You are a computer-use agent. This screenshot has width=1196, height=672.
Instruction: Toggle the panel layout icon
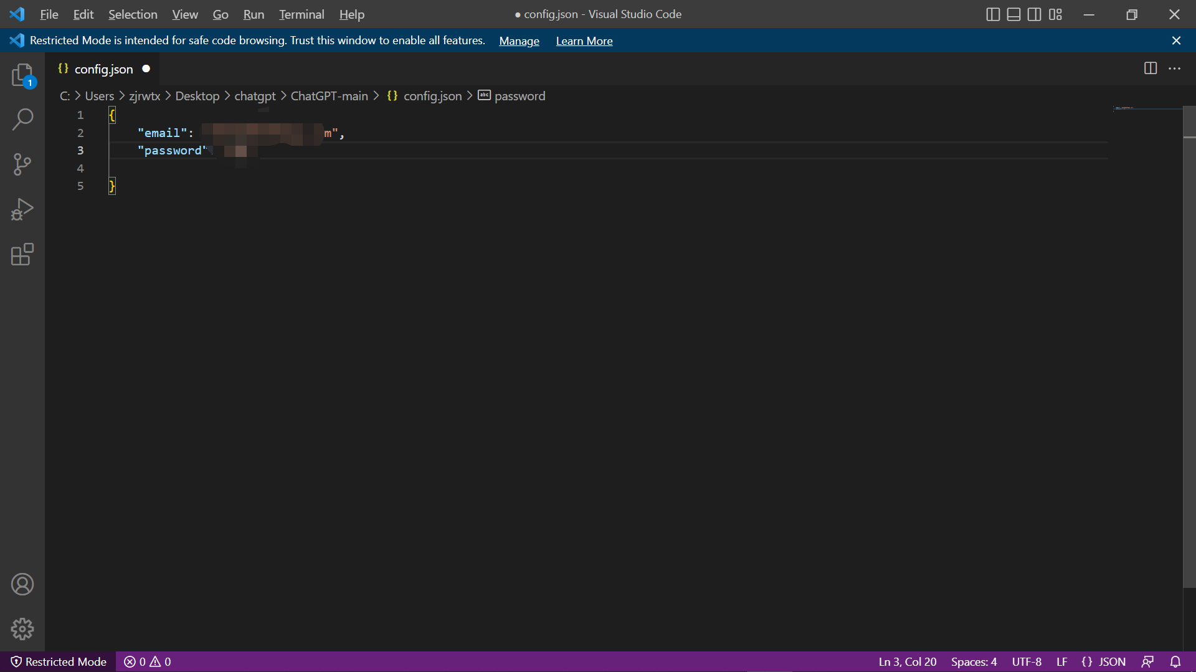pyautogui.click(x=1013, y=14)
